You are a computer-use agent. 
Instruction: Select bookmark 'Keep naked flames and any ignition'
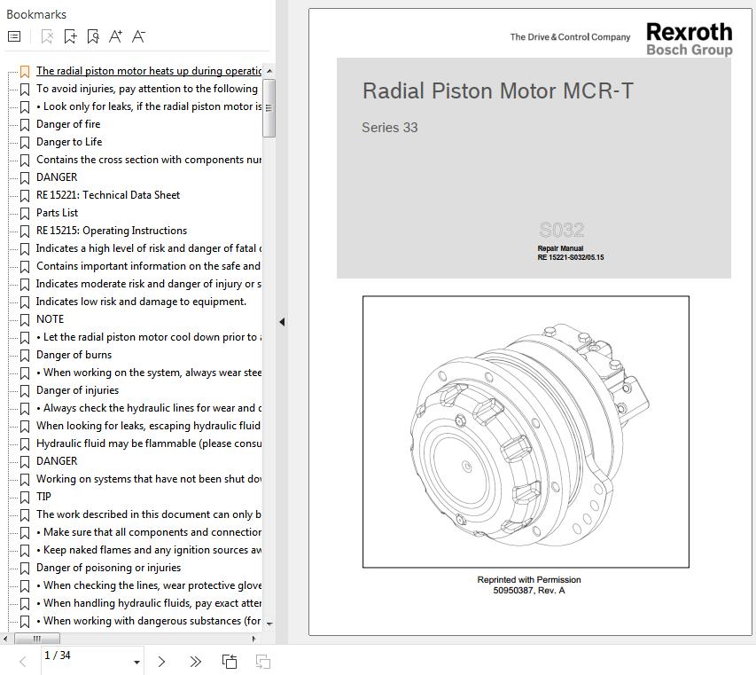pos(149,551)
